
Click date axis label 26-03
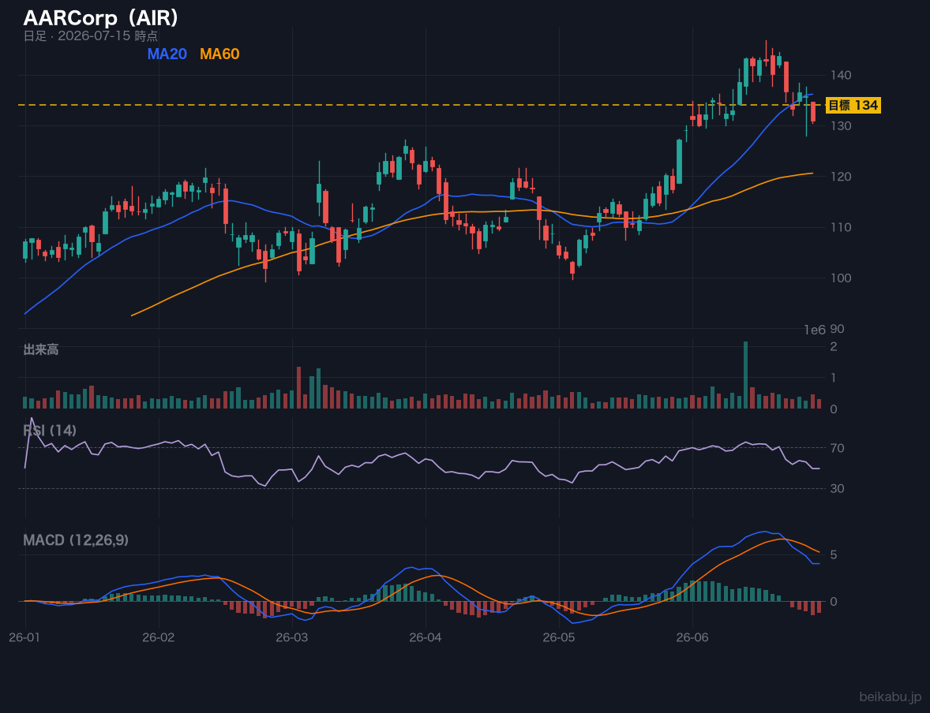click(x=292, y=638)
